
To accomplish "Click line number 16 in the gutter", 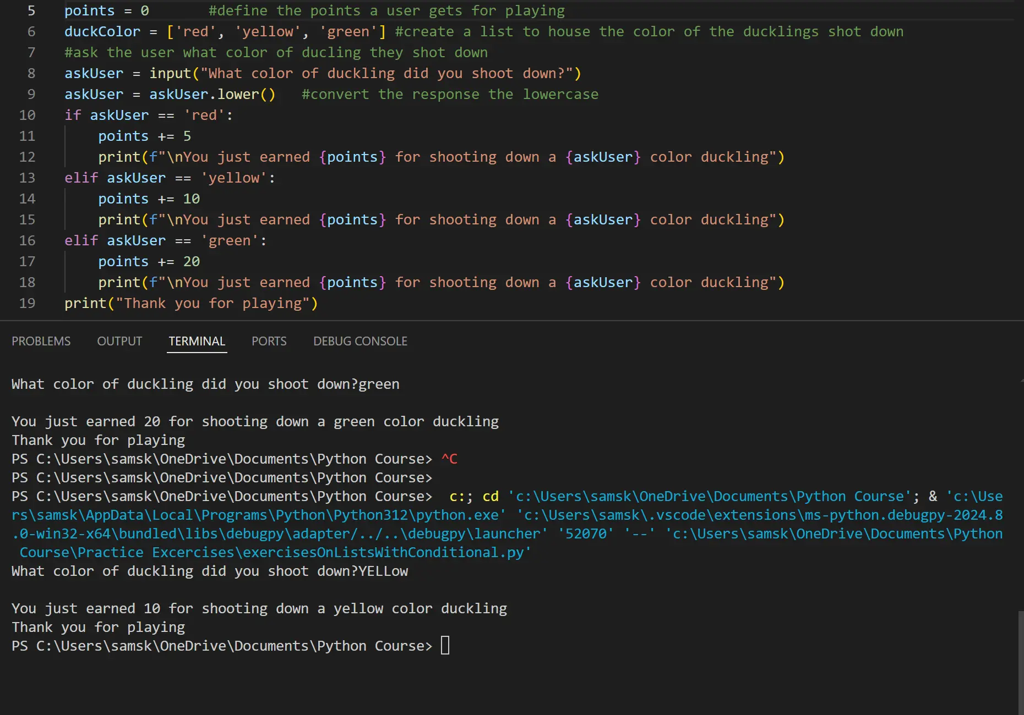I will 28,241.
